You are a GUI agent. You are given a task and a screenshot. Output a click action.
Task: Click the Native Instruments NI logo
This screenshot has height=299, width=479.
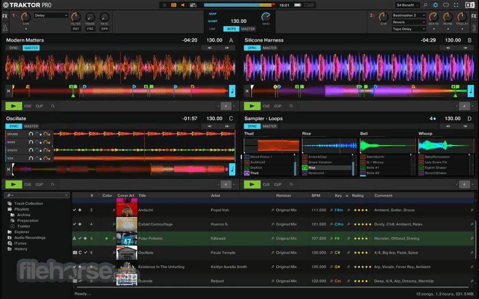tap(470, 5)
